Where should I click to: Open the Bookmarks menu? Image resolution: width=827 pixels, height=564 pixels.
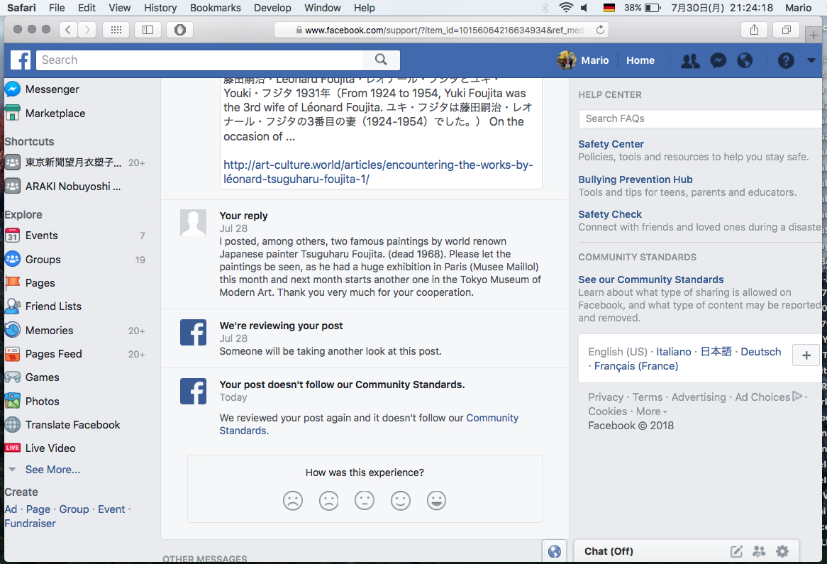click(x=215, y=7)
